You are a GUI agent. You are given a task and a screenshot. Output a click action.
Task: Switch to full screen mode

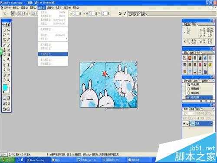(x=9, y=103)
